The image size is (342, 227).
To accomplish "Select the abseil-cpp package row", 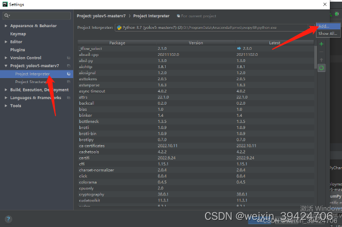I will pyautogui.click(x=196, y=54).
